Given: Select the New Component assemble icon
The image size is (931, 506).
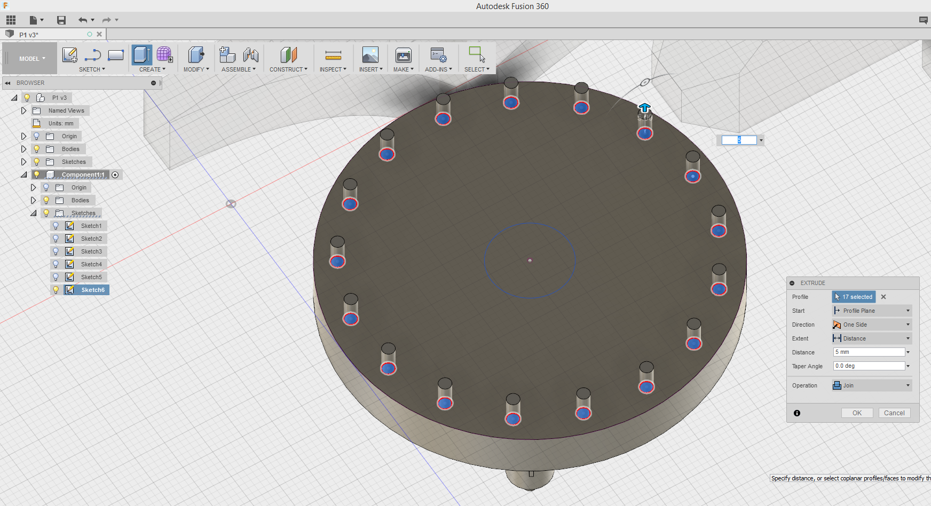Looking at the screenshot, I should point(227,54).
